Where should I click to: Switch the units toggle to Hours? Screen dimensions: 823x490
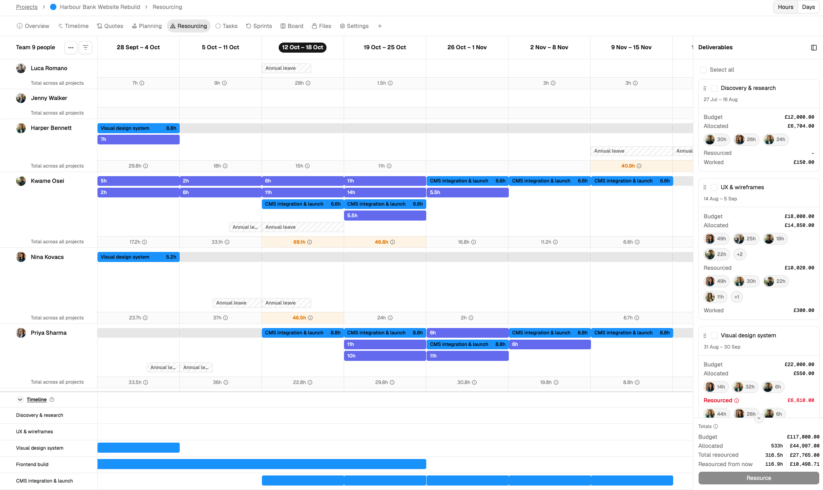(786, 7)
